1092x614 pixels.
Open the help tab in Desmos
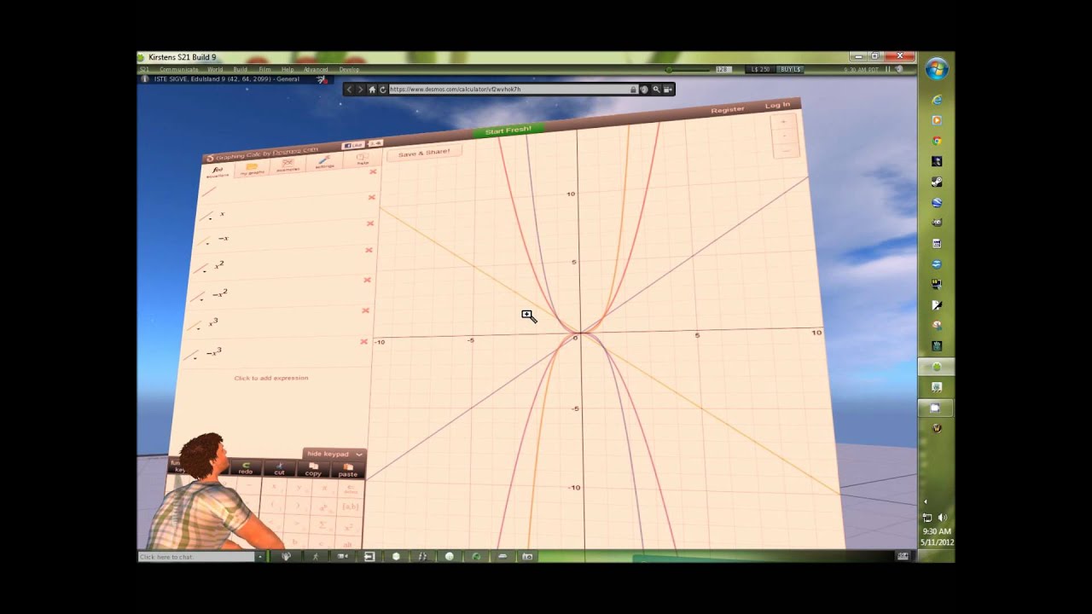[362, 159]
